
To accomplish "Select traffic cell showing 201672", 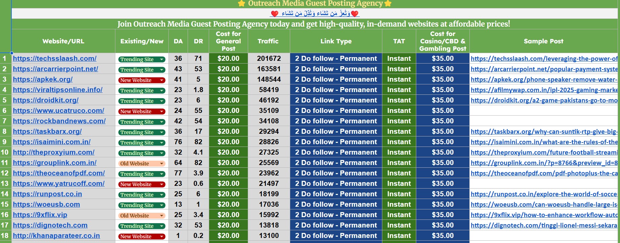I will [269, 58].
